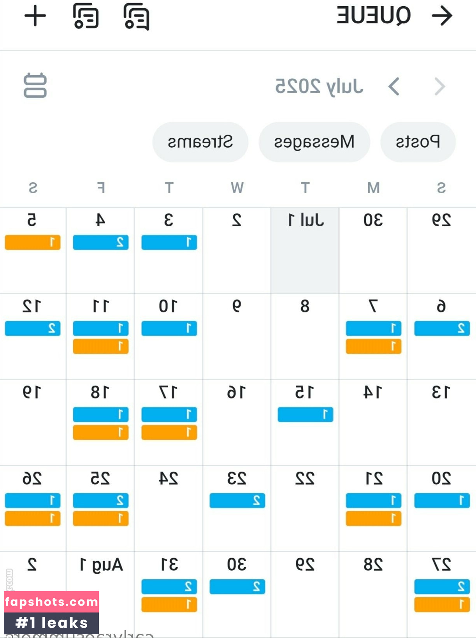
Task: Open the blue 2-count item on July 23
Action: [237, 501]
